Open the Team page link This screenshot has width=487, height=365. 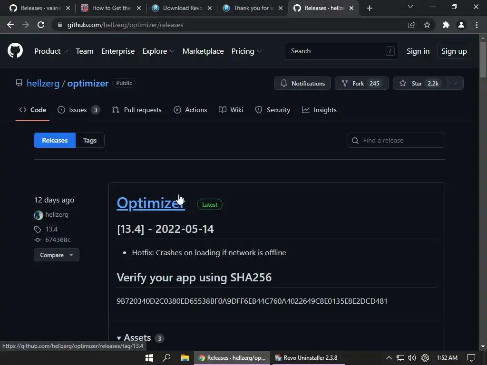point(85,51)
